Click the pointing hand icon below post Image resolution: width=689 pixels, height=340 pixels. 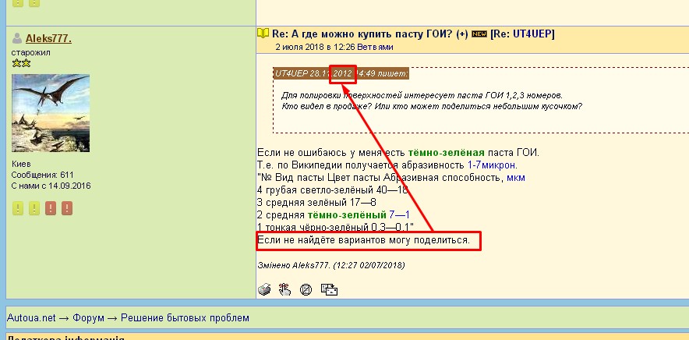coord(284,289)
